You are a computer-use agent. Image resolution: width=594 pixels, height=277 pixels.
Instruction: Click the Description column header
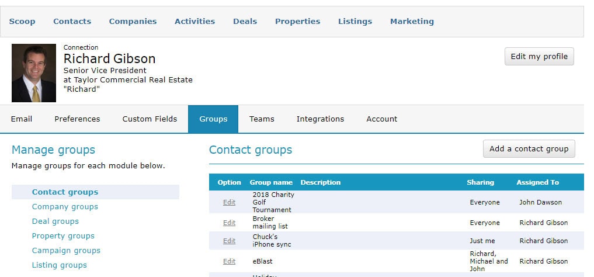click(x=321, y=183)
